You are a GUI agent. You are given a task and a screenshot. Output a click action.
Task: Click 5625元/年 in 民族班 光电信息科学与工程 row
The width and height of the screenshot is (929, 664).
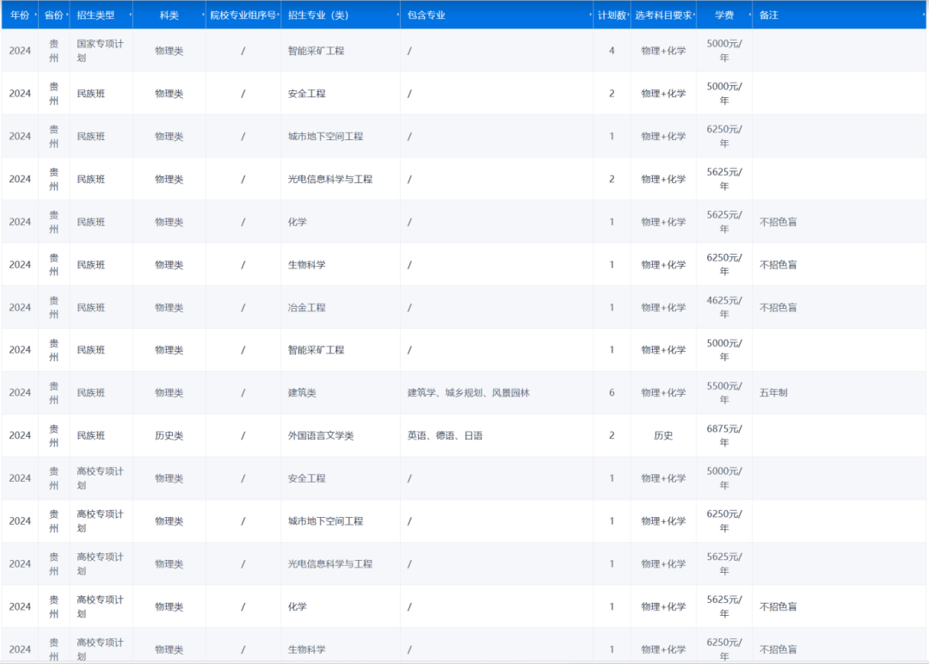point(724,179)
